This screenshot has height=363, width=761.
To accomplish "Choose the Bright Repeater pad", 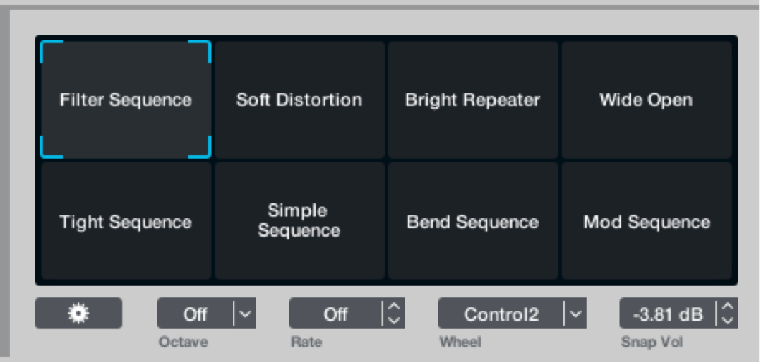I will pos(472,100).
